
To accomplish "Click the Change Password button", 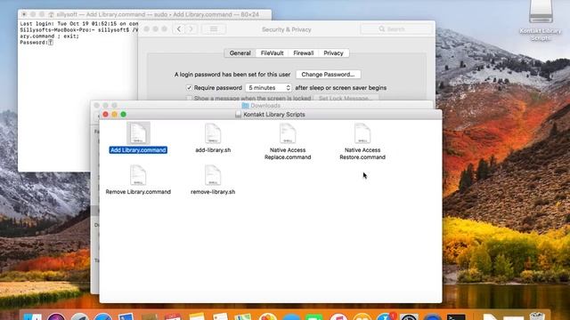I will 328,75.
